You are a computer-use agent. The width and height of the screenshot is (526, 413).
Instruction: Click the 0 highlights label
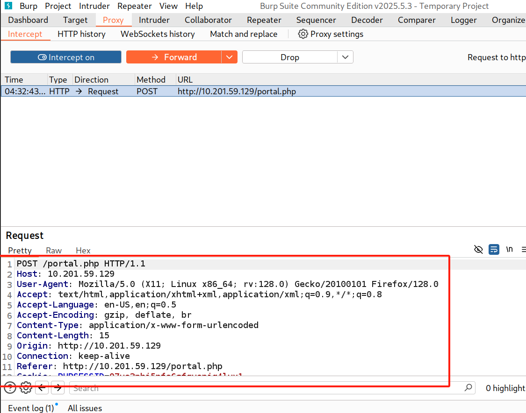pos(505,388)
